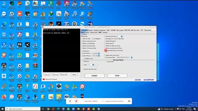This screenshot has width=198, height=111.
Task: Open the TeamViewer desktop shortcut
Action: (4, 15)
